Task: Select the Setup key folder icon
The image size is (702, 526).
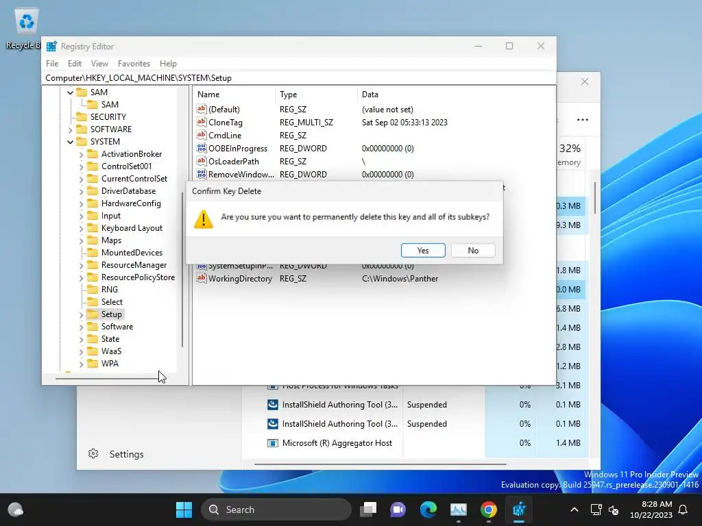Action: (x=93, y=314)
